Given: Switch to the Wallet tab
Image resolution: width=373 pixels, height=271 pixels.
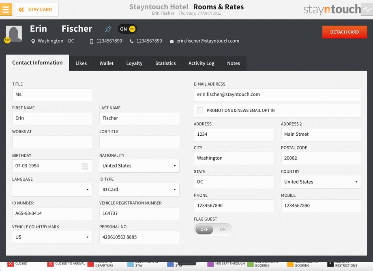Looking at the screenshot, I should point(107,63).
